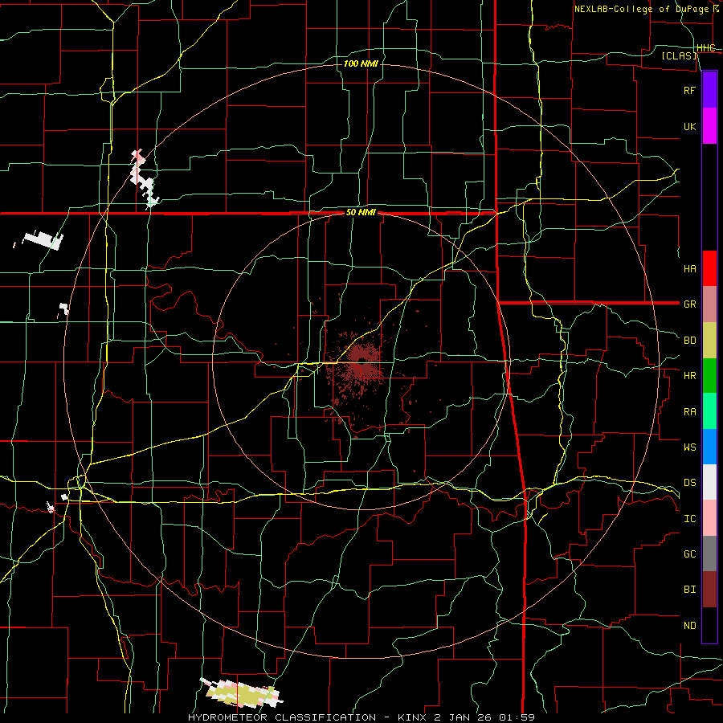Pick the dark green HR legend swatch
The width and height of the screenshot is (723, 723).
(709, 376)
